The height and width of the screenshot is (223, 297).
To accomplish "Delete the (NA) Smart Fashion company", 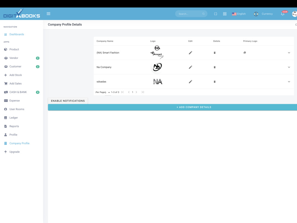I will tap(215, 53).
